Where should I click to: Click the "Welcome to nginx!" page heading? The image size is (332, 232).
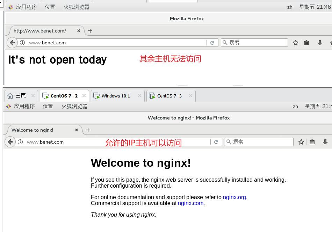point(141,163)
